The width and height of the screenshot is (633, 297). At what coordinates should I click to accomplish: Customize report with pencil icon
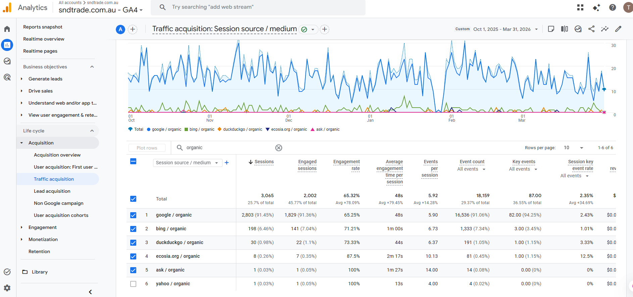pos(618,29)
